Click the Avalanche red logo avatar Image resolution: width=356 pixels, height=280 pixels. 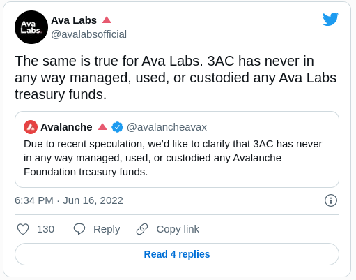(x=31, y=127)
